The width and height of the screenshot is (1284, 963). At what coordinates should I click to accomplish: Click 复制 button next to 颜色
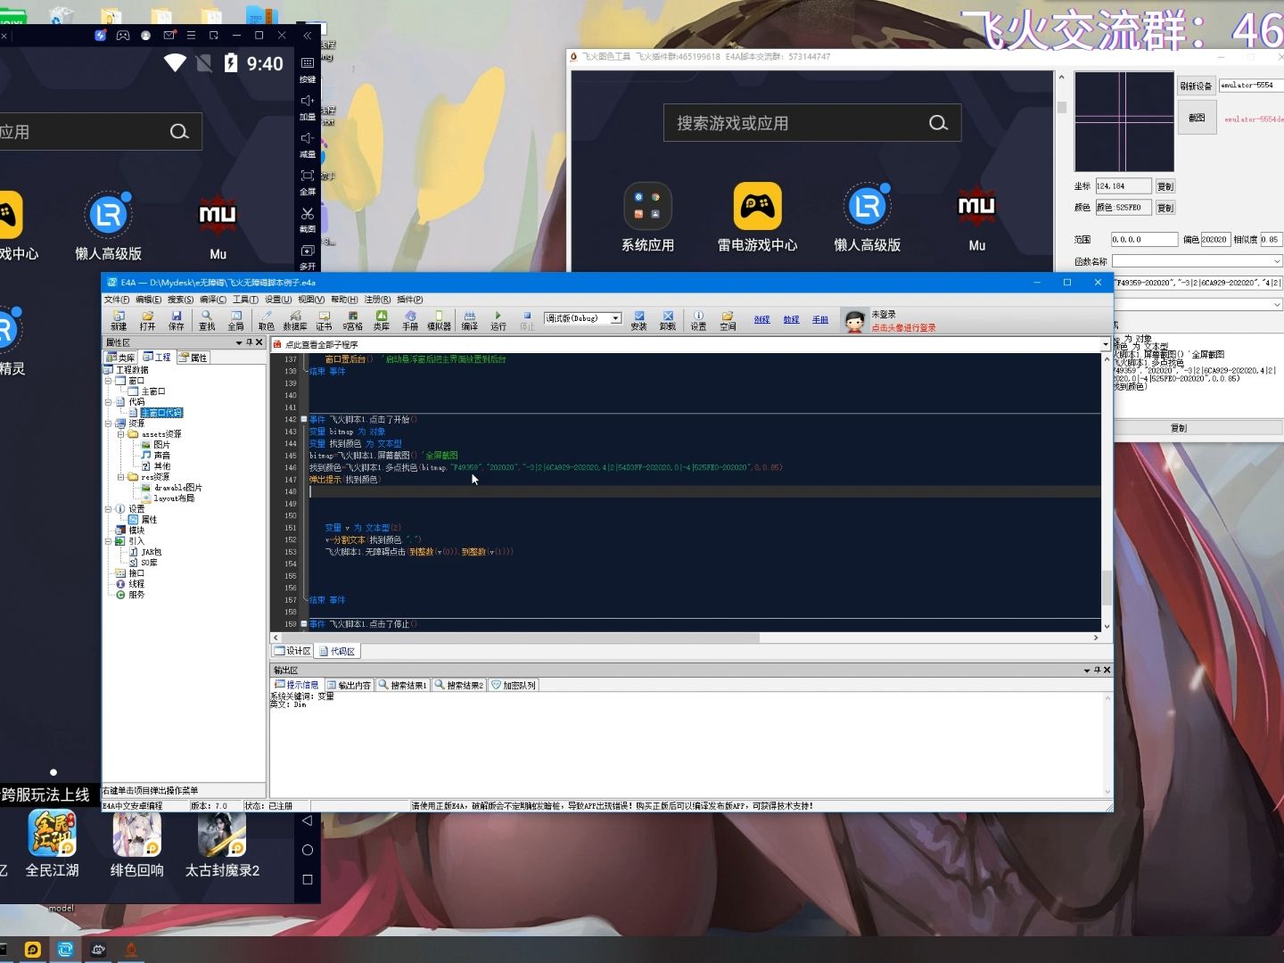pyautogui.click(x=1165, y=208)
